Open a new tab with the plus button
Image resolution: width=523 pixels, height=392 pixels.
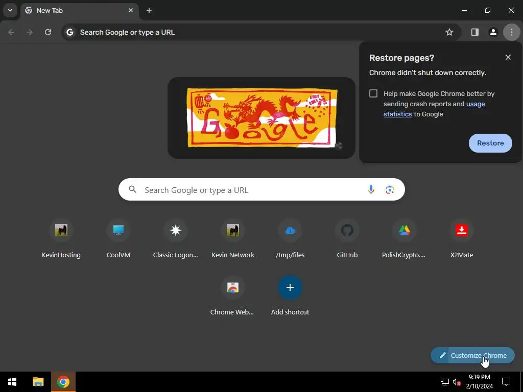point(149,10)
